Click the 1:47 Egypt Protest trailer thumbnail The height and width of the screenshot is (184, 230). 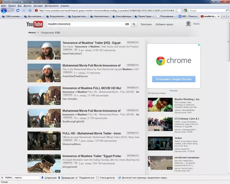point(44,163)
